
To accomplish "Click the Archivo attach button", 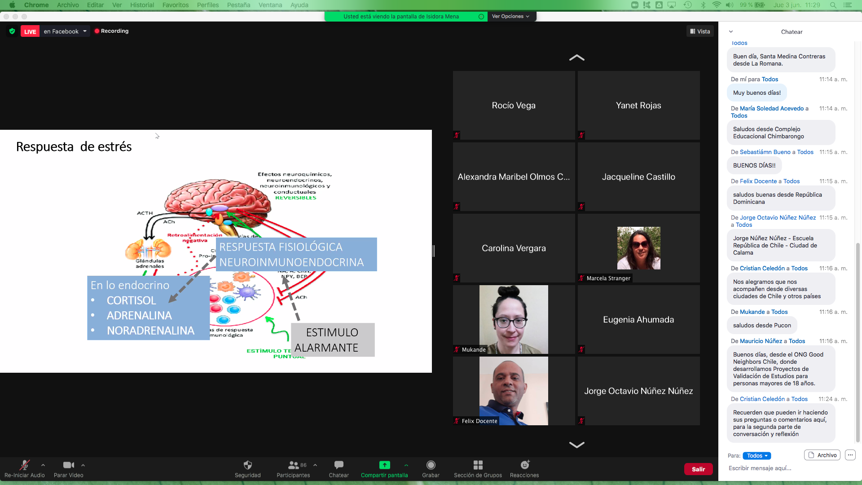I will [x=822, y=455].
